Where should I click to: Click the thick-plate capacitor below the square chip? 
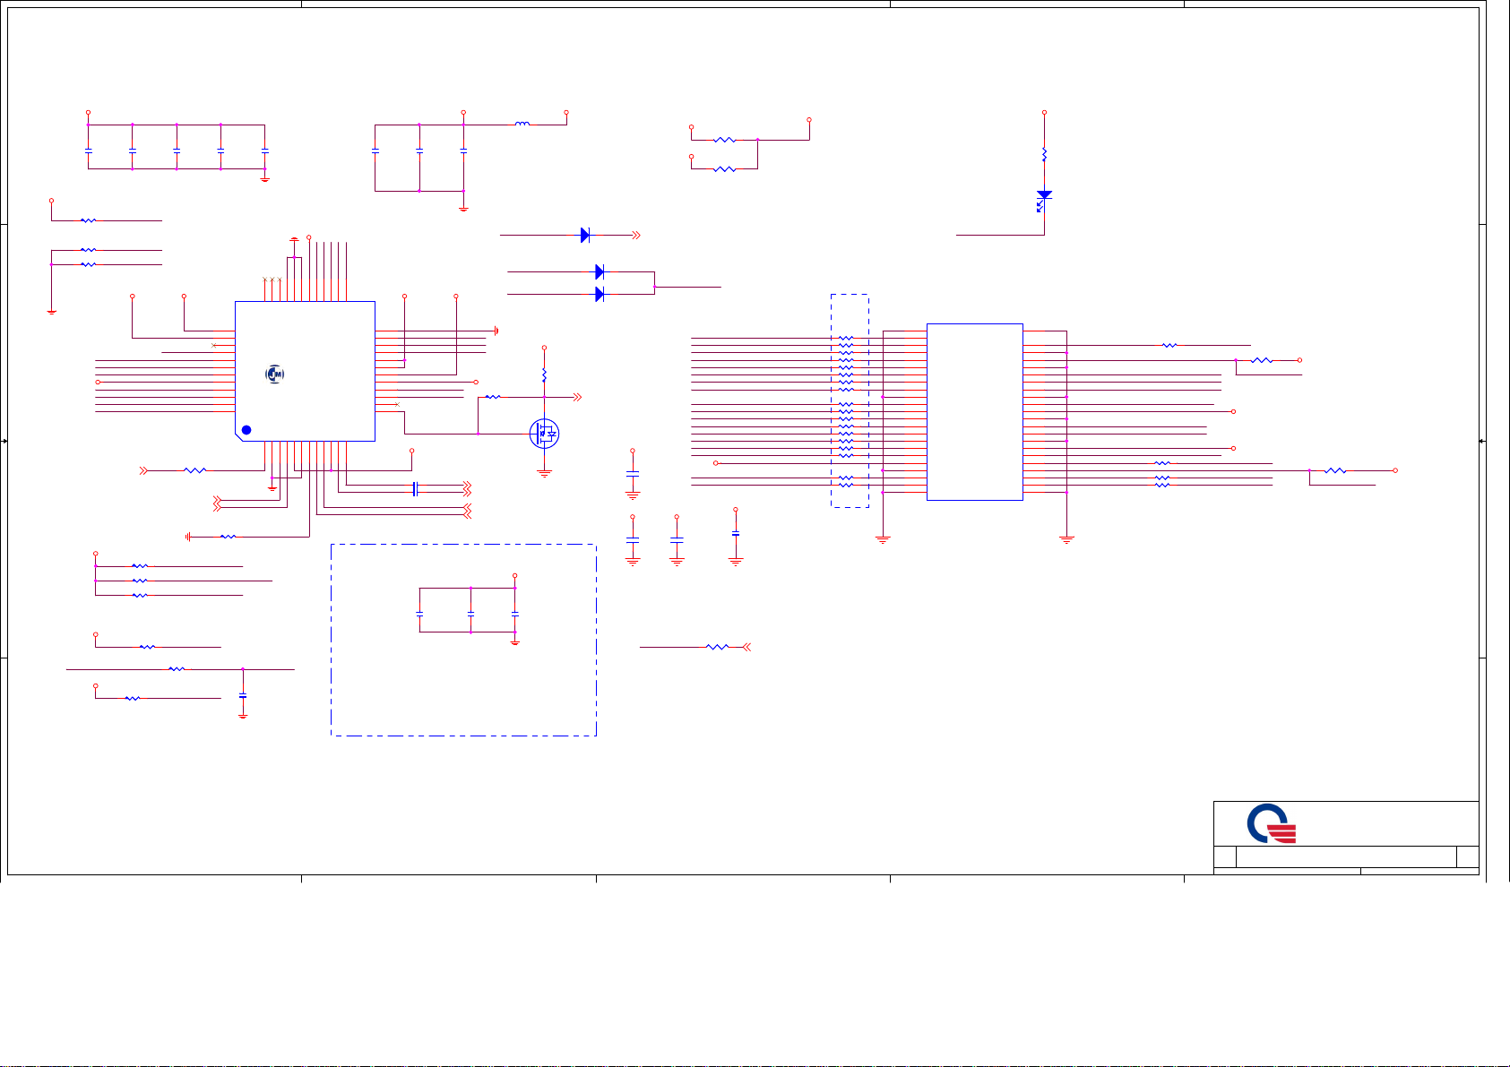pos(414,488)
